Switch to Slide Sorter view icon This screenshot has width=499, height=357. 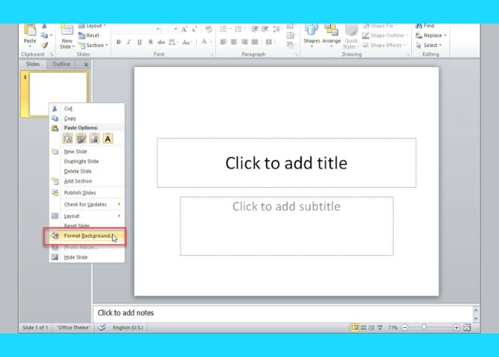pos(363,327)
